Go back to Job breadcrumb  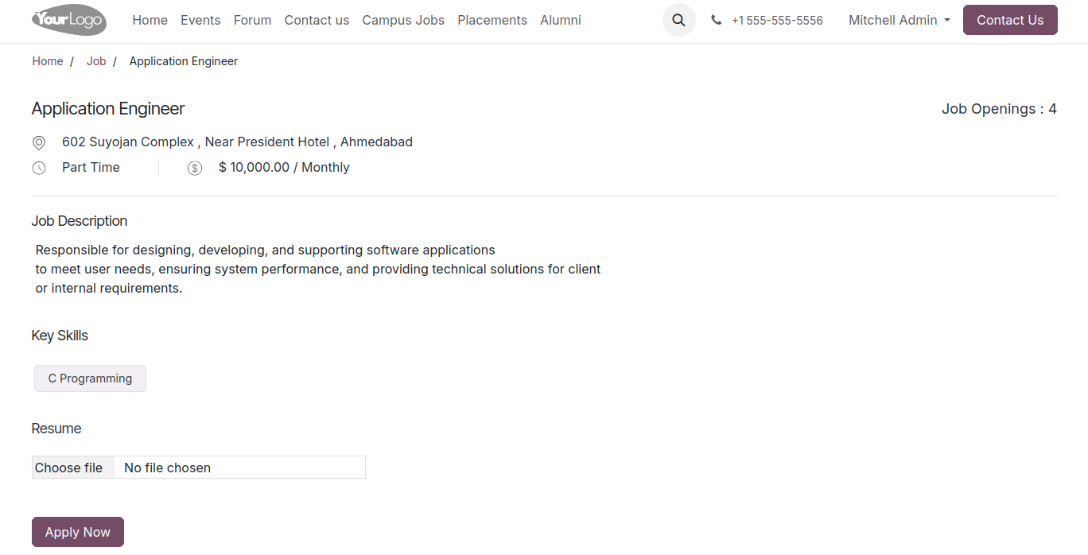[x=96, y=61]
